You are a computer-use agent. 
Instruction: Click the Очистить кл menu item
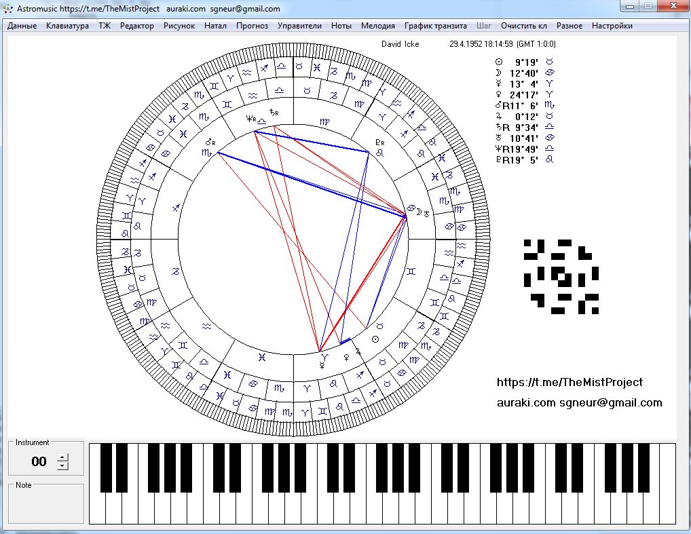click(x=523, y=26)
